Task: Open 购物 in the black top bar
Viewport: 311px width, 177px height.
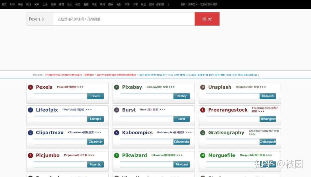Action: [x=12, y=4]
